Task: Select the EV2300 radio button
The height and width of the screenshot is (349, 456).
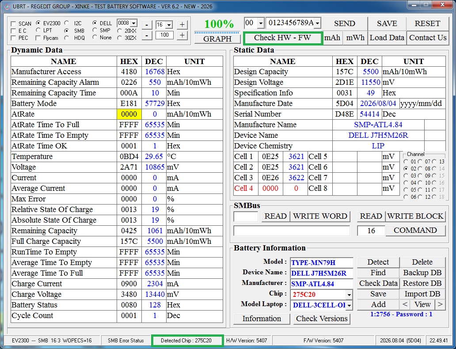Action: 38,23
